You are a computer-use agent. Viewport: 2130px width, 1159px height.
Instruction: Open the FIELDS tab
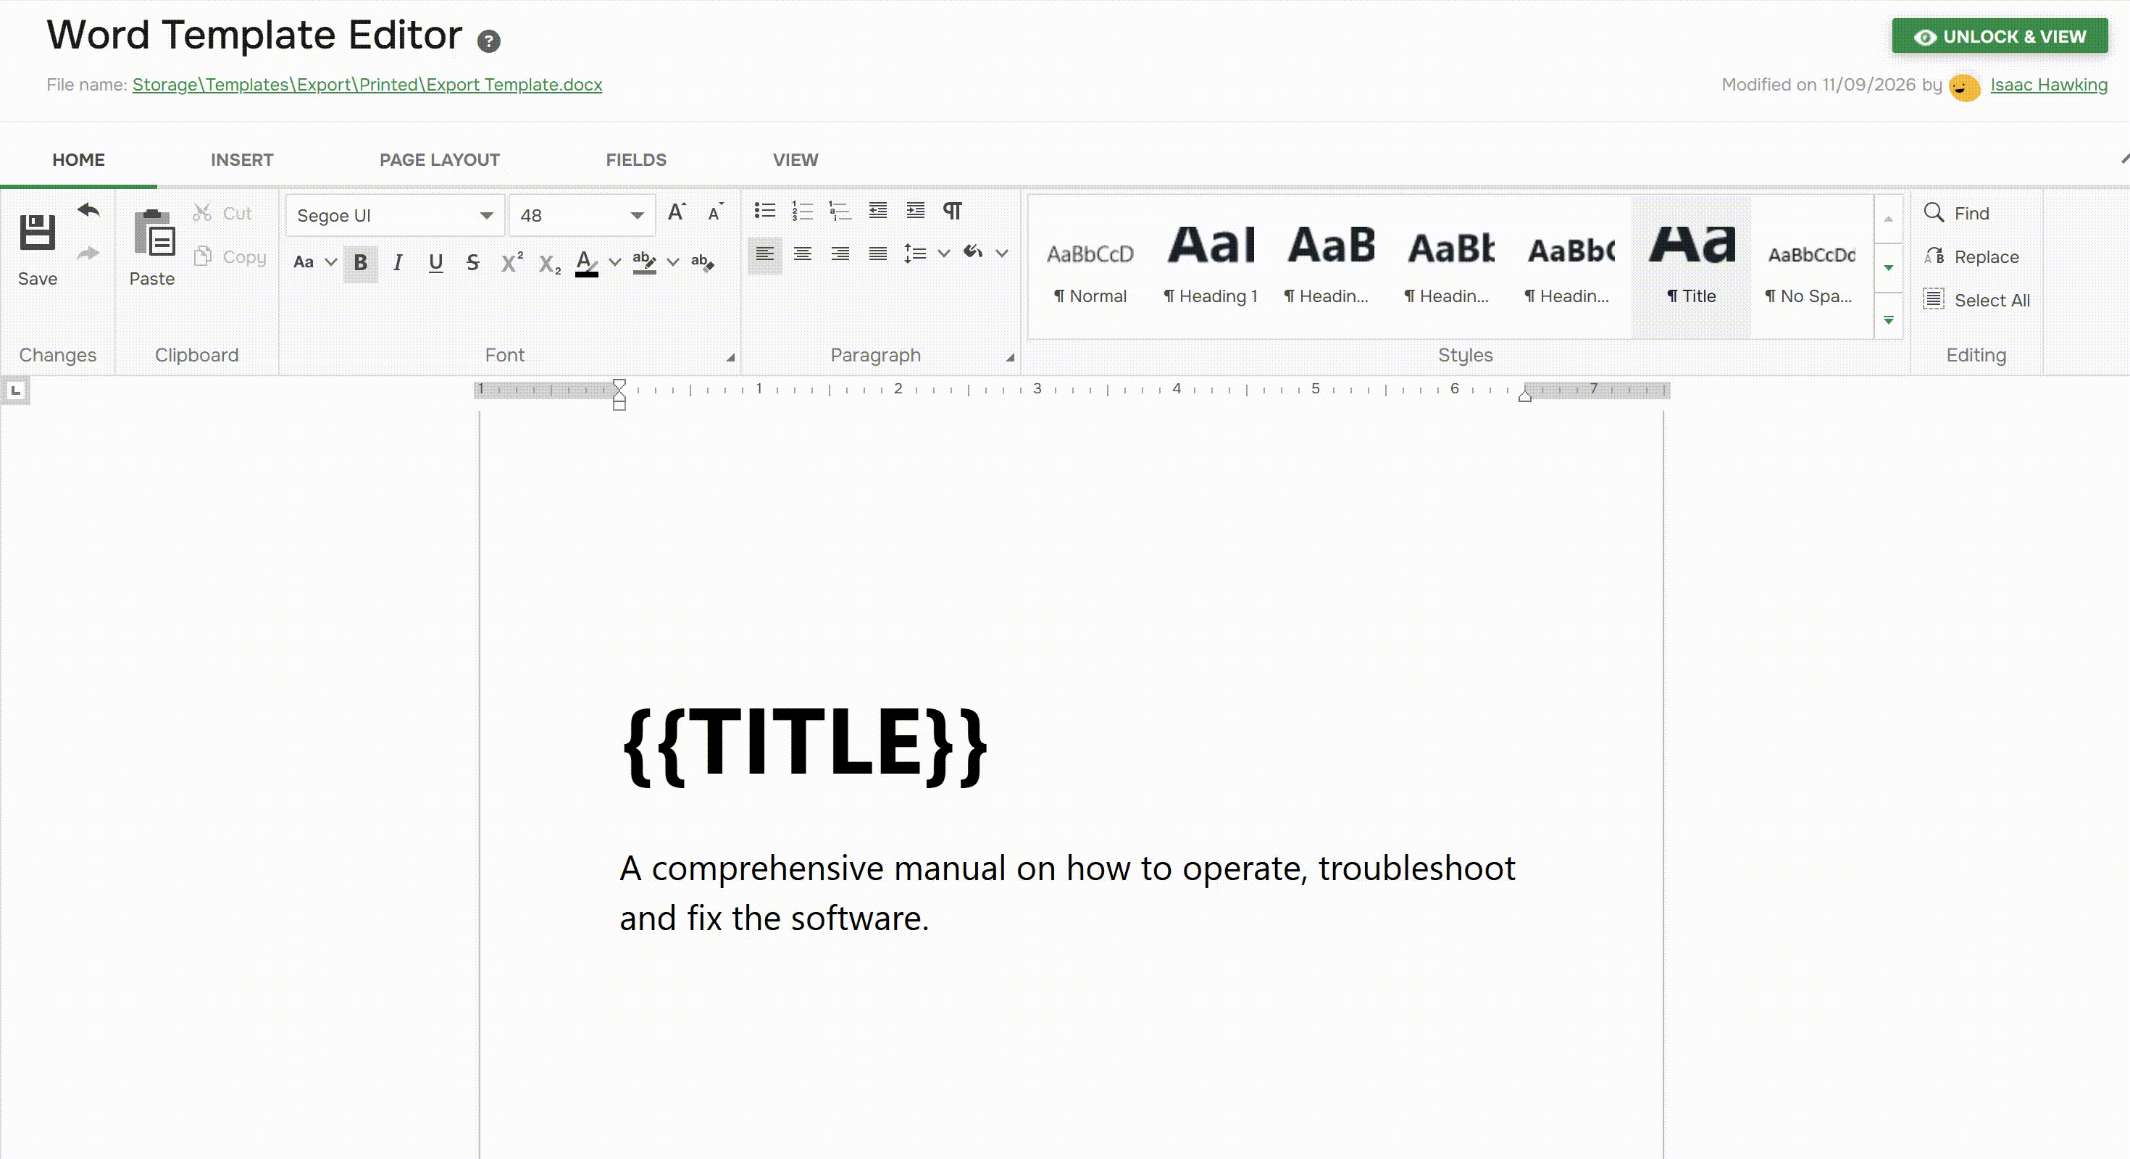tap(636, 159)
